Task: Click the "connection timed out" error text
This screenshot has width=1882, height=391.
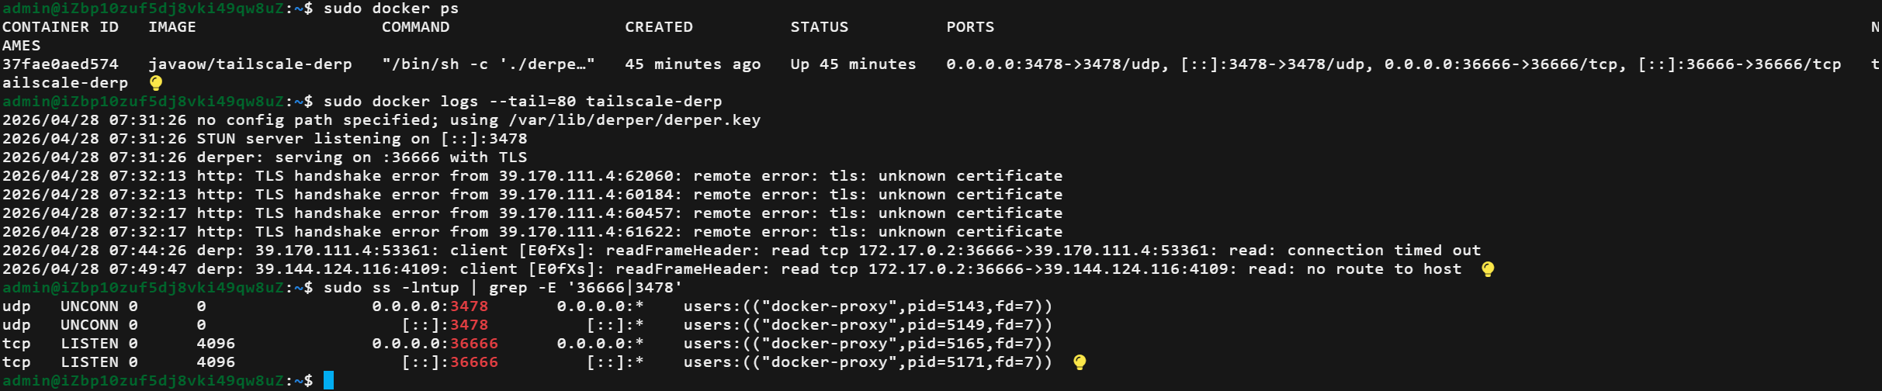Action: (1384, 251)
